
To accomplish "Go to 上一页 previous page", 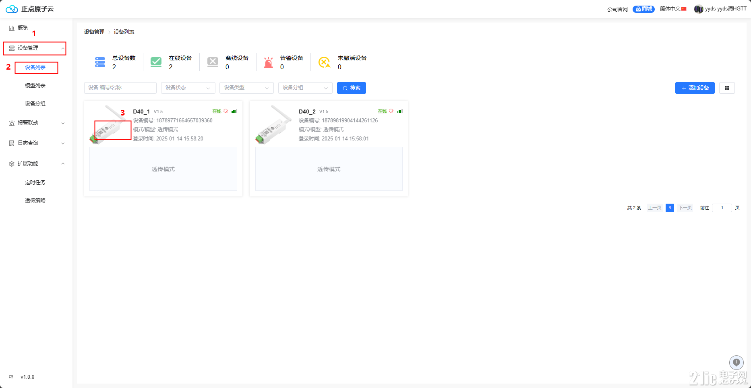I will [x=655, y=208].
